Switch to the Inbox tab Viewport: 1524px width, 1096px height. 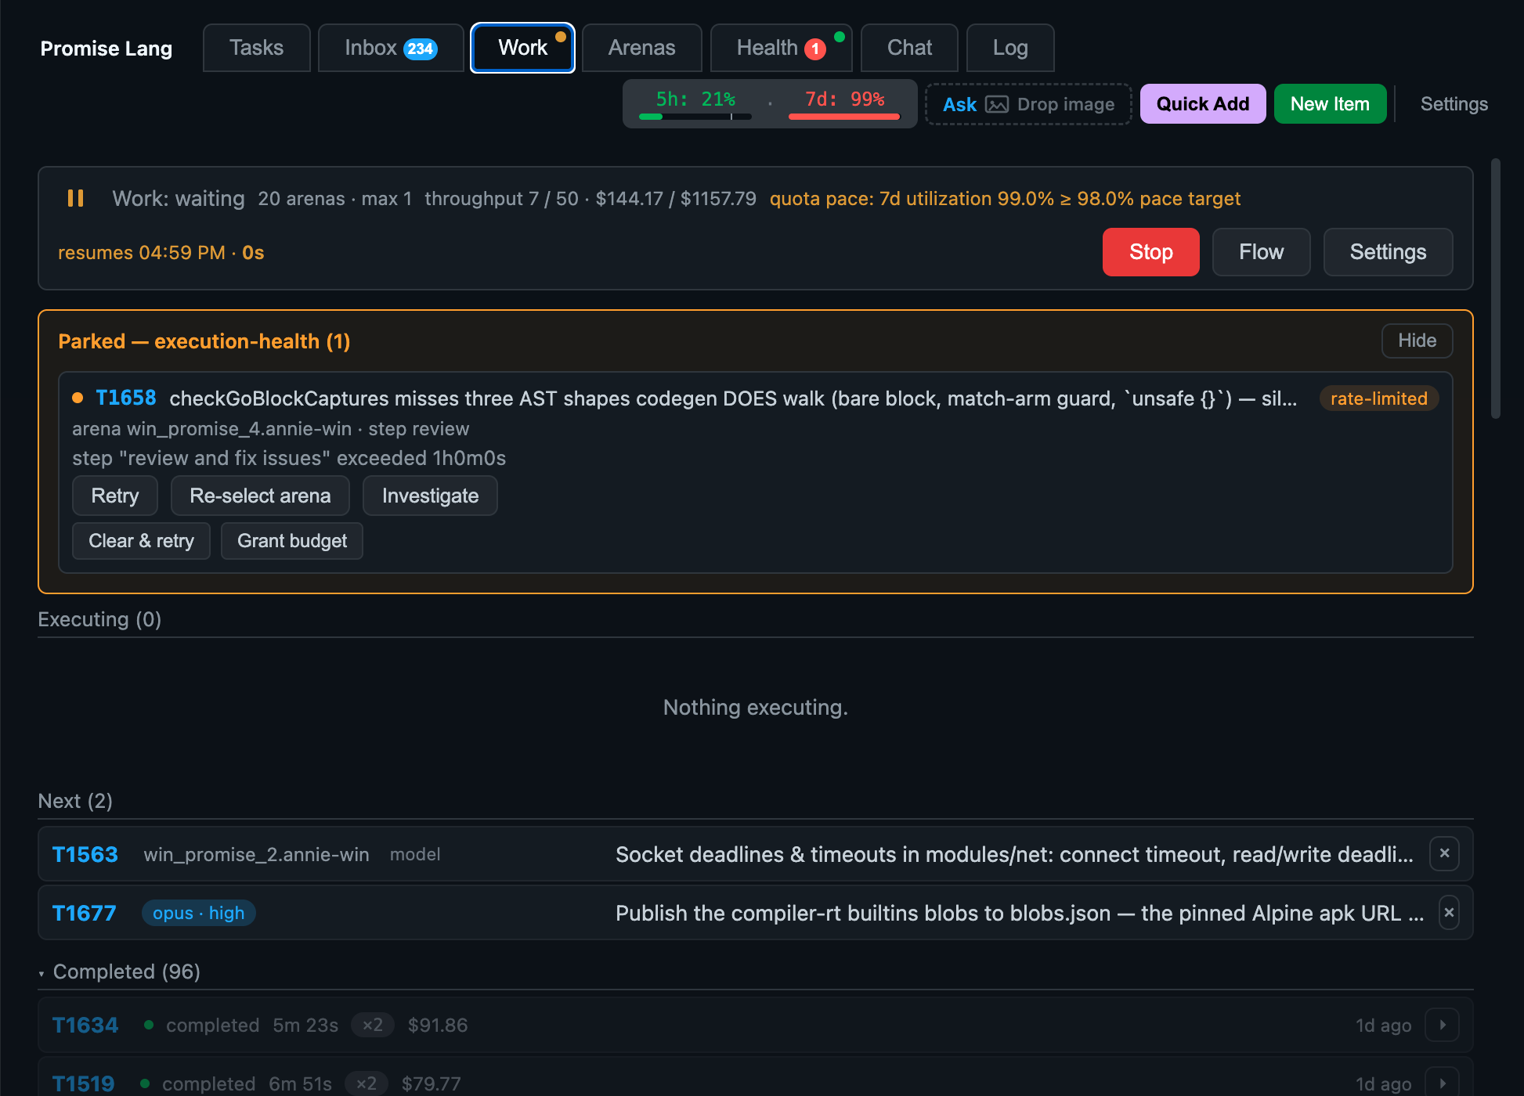click(x=391, y=48)
